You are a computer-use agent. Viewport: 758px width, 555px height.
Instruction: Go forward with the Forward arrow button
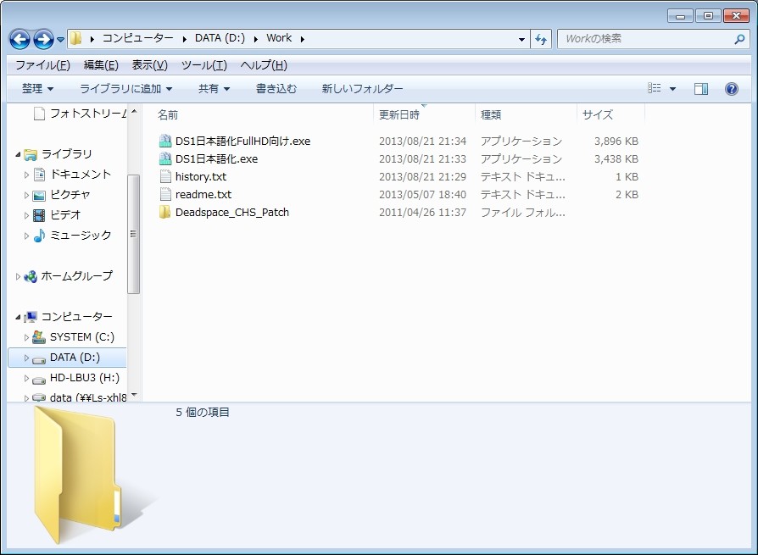point(43,39)
